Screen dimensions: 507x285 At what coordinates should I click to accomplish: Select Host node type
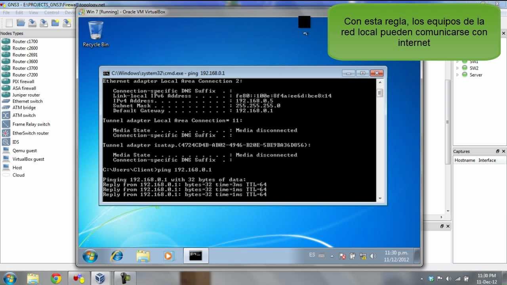[x=17, y=167]
